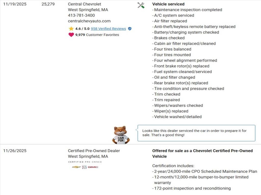
Task: Click the 11/26/2025 sale date
Action: click(x=15, y=151)
